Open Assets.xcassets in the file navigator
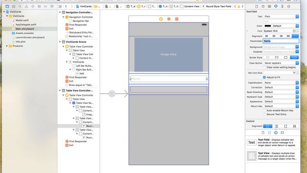 (x=24, y=33)
